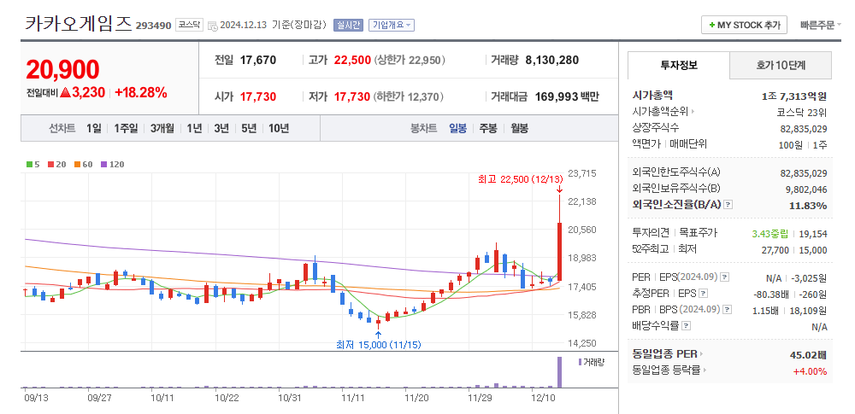
Task: Click the stock code 293490
Action: [153, 26]
